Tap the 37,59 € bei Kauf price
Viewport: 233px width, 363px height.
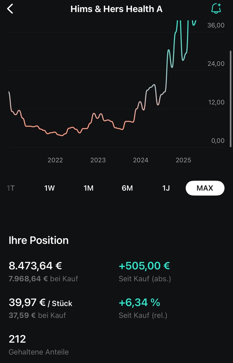pos(37,315)
